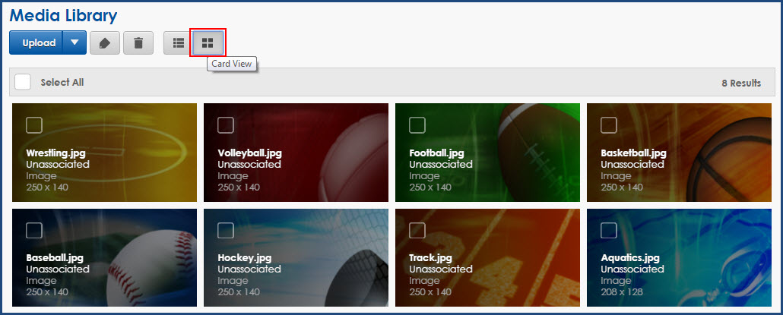Screen dimensions: 783x315
Task: Click the Track.jpg file name
Action: tap(430, 257)
